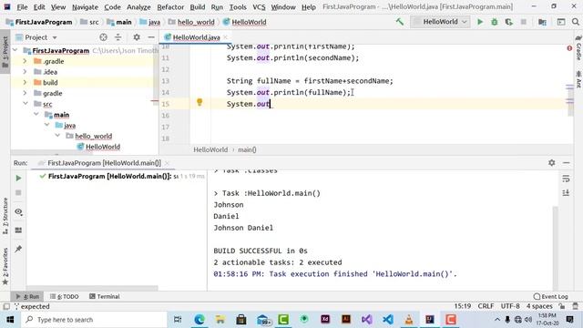
Task: Click the Search Everywhere magnifier icon
Action: click(576, 22)
